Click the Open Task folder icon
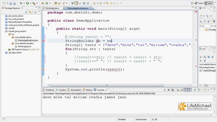This screenshot has height=122, width=217. [59, 3]
